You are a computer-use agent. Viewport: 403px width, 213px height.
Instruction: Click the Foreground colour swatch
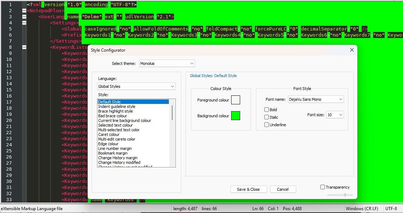click(x=236, y=100)
